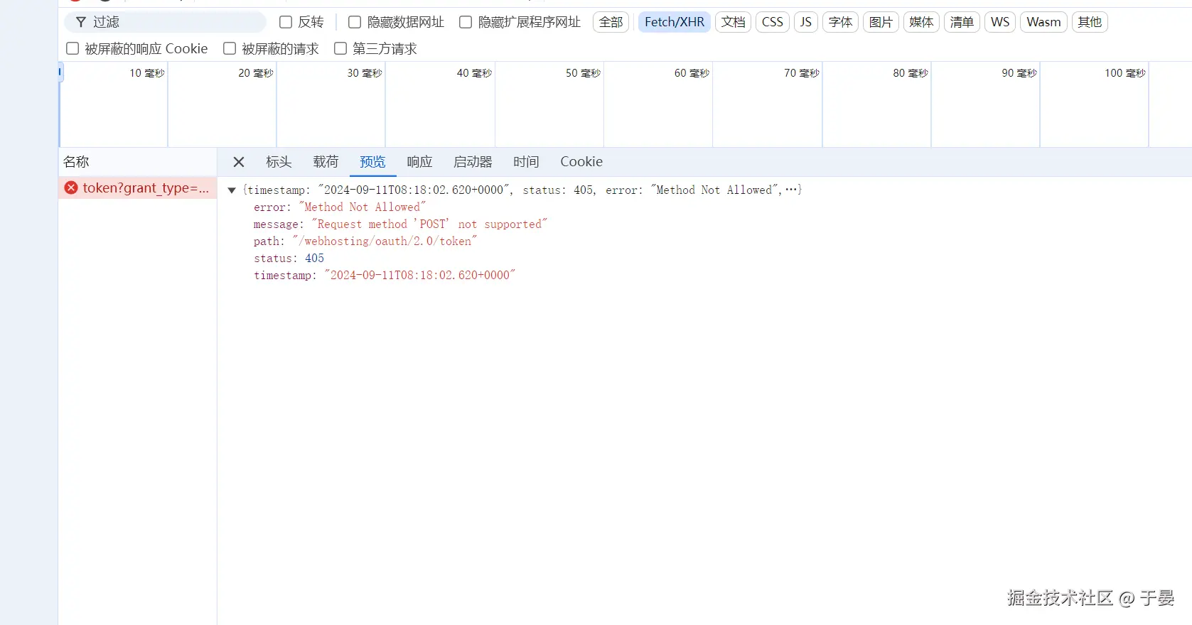Open the Cookie tab

pos(581,162)
